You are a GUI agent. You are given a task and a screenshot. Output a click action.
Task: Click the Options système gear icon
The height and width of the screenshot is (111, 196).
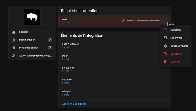165,46
